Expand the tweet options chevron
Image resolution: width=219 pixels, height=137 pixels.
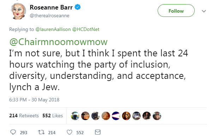coord(204,11)
